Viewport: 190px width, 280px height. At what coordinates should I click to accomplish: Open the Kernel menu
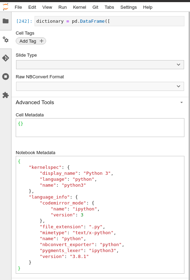(79, 7)
